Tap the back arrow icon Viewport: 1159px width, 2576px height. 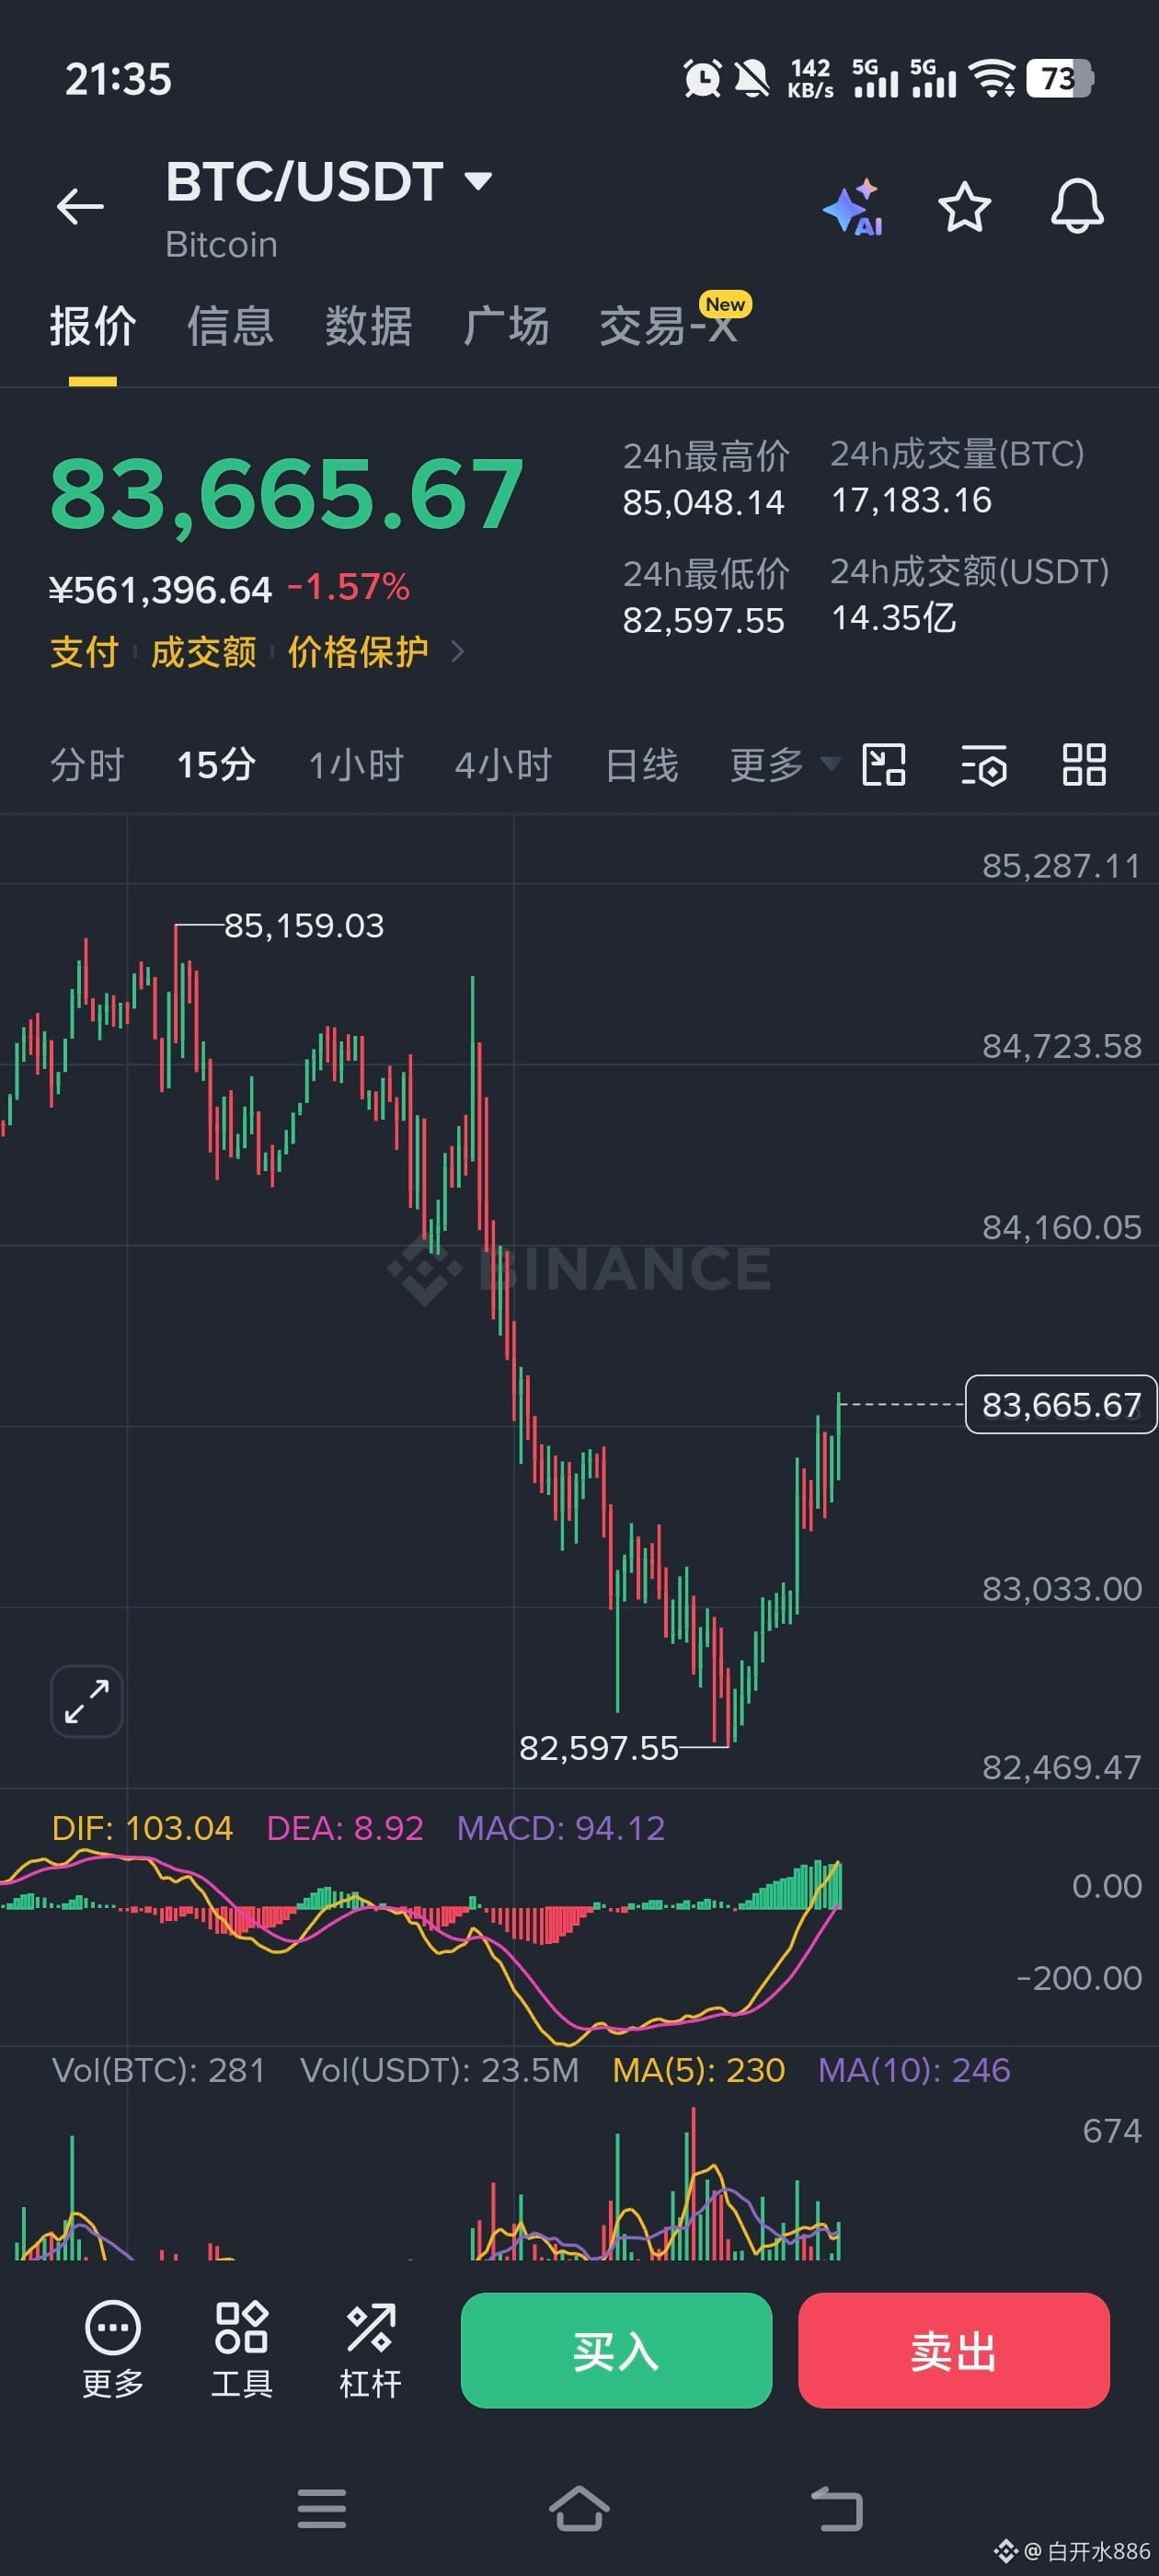pos(80,207)
